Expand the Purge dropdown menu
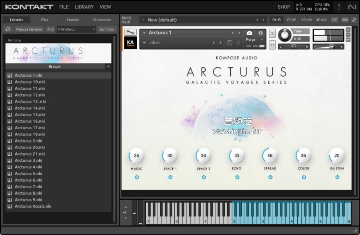 [262, 40]
